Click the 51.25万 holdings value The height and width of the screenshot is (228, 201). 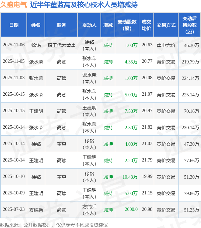tap(191, 210)
